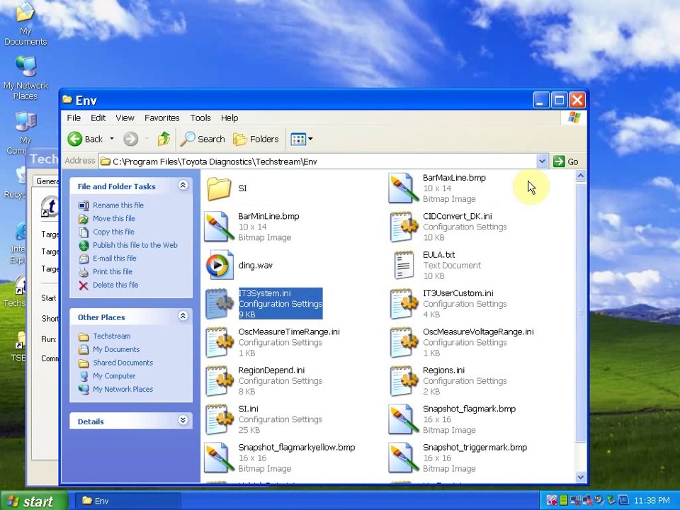This screenshot has height=510, width=680.
Task: Select RegionDepend.ini file icon
Action: pyautogui.click(x=219, y=381)
